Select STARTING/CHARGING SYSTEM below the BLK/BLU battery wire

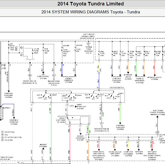(14, 122)
